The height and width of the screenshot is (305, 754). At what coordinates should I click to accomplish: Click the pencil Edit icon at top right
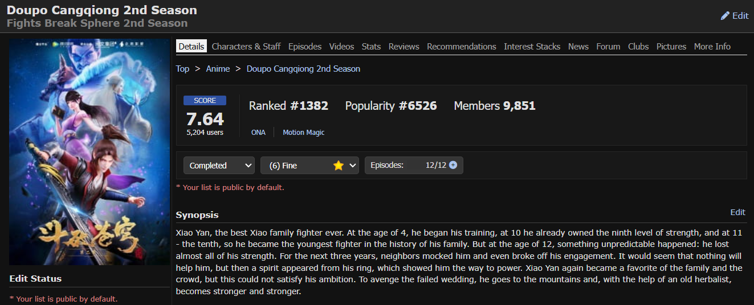pos(725,16)
